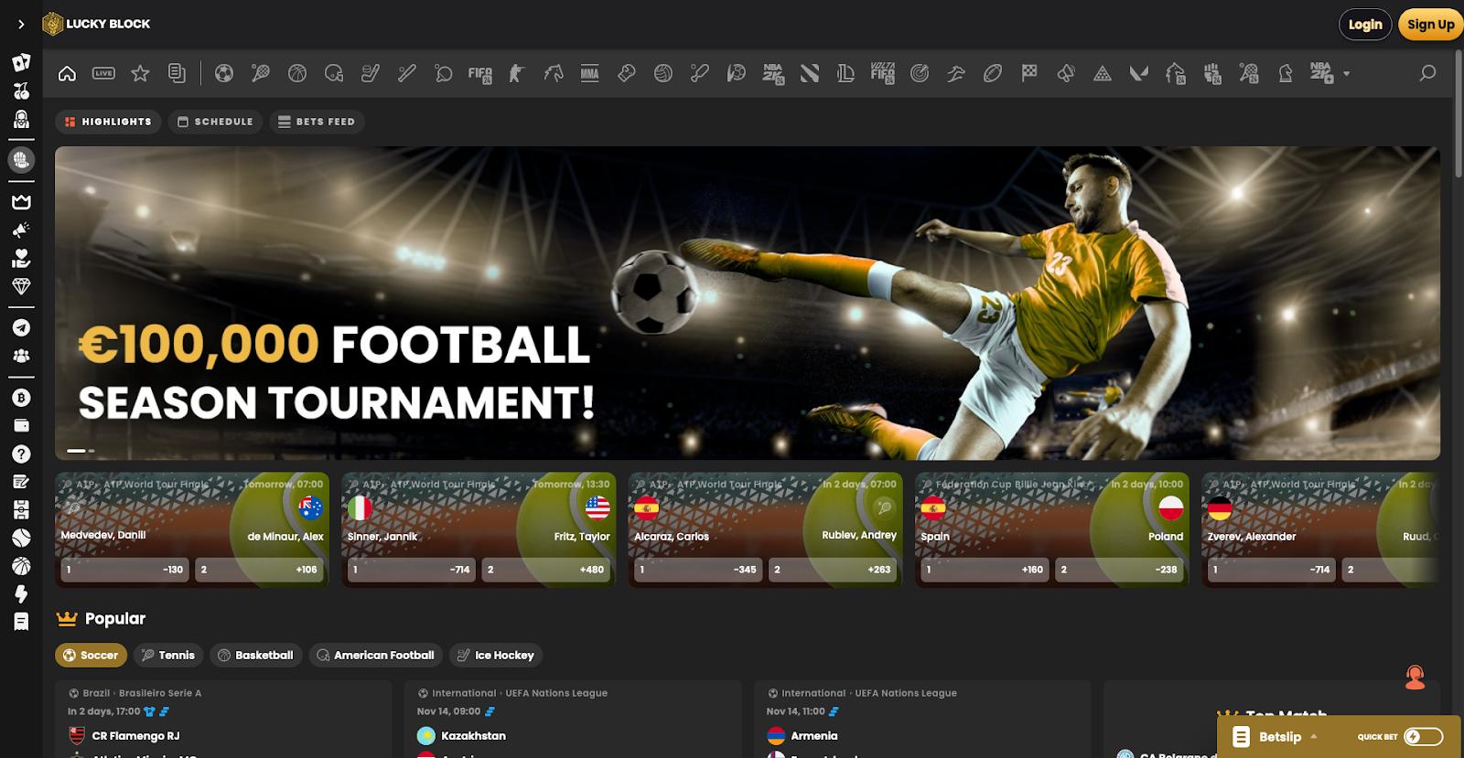Bet on Sinner, Jannik at -714
The width and height of the screenshot is (1464, 758).
point(411,570)
